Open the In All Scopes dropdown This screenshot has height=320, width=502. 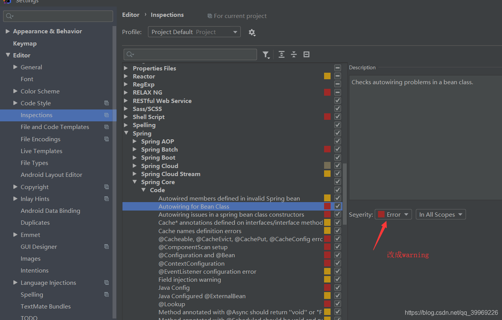coord(440,214)
